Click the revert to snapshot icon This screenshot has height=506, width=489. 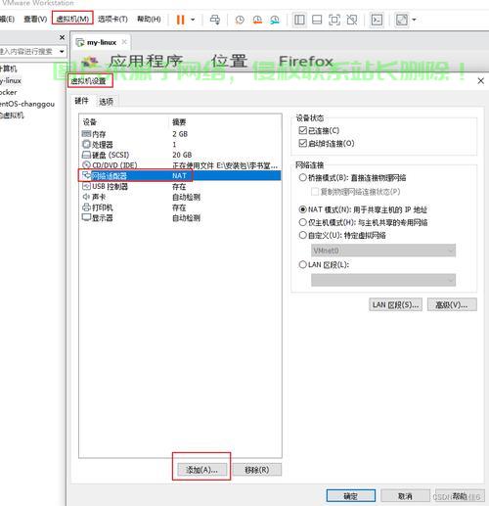(x=257, y=20)
